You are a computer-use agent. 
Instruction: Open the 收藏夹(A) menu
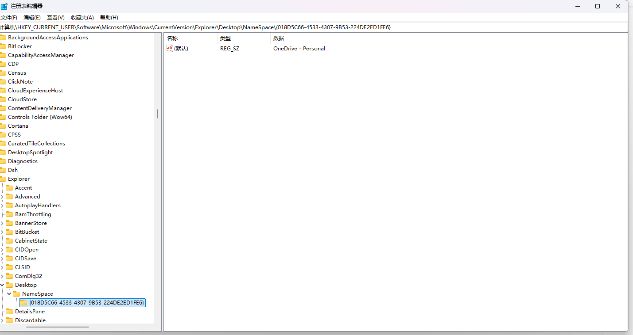tap(82, 18)
